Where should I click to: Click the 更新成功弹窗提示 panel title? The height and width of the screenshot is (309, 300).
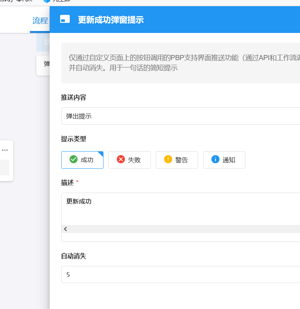[x=111, y=20]
